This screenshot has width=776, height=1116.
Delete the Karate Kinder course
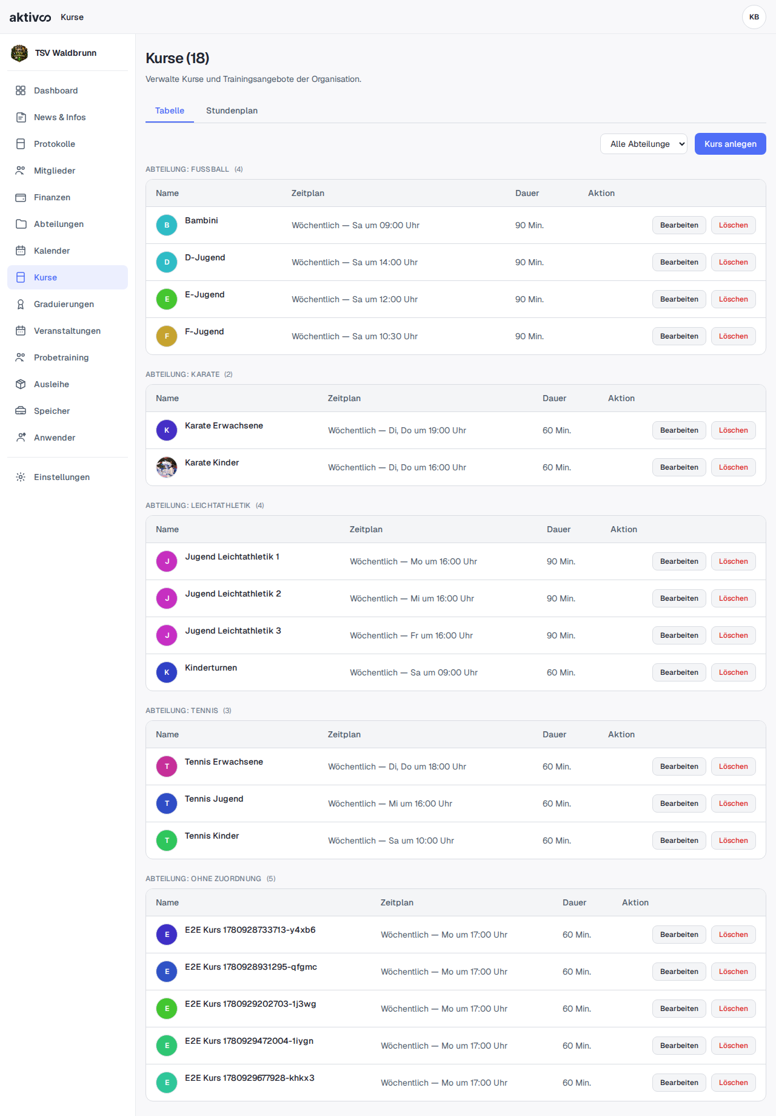(734, 467)
